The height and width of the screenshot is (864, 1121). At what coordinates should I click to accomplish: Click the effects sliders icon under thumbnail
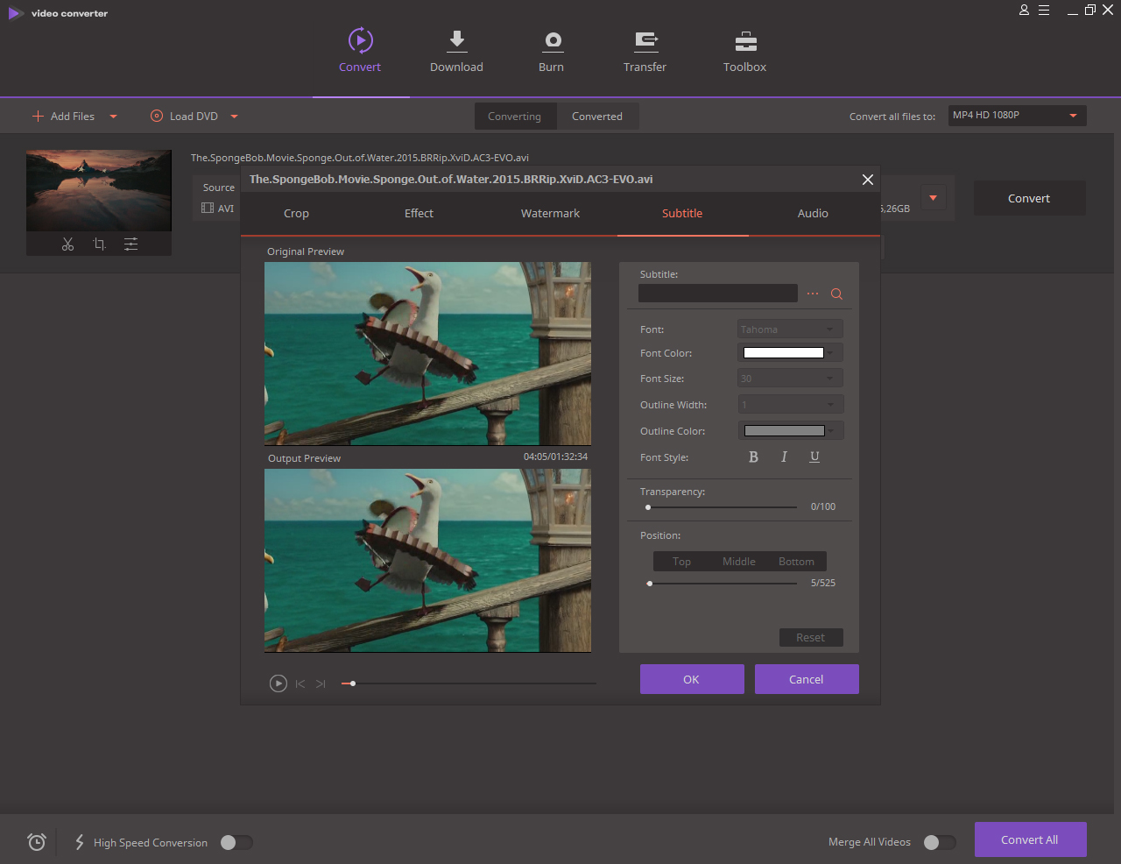130,244
